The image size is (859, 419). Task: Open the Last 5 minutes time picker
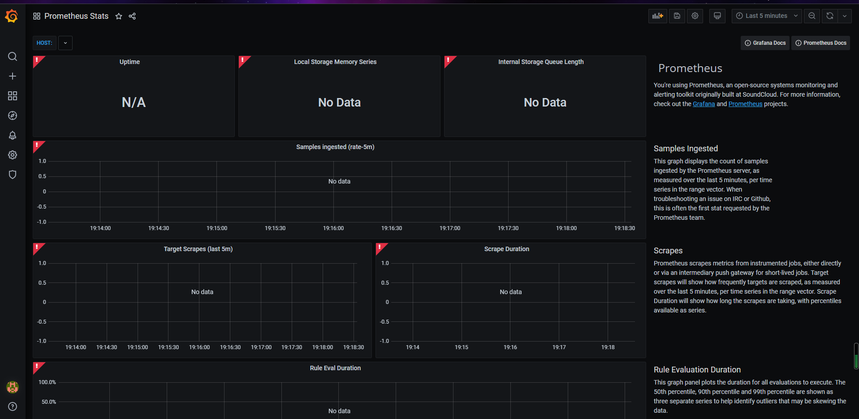[x=766, y=16]
